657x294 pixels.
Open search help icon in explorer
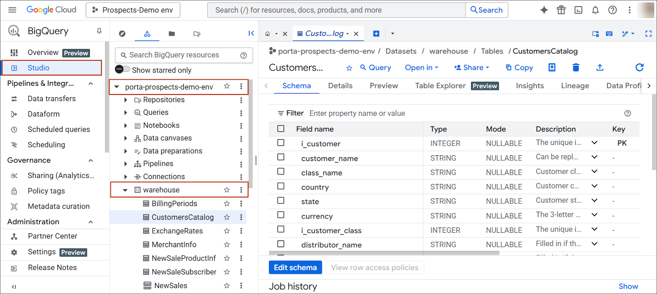(x=244, y=55)
